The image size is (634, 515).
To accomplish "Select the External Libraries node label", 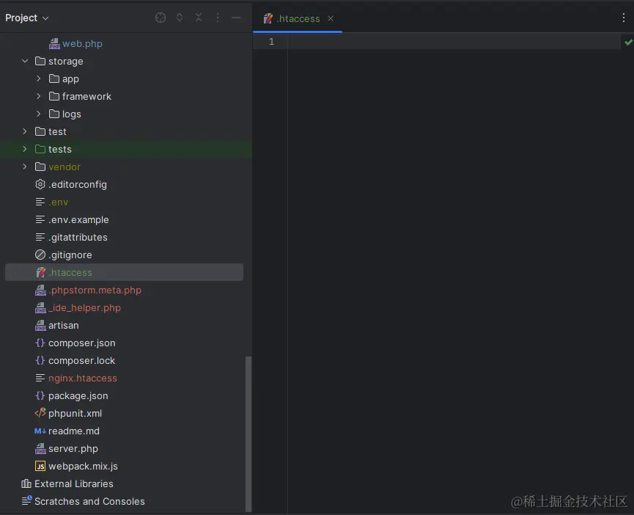I will point(73,483).
